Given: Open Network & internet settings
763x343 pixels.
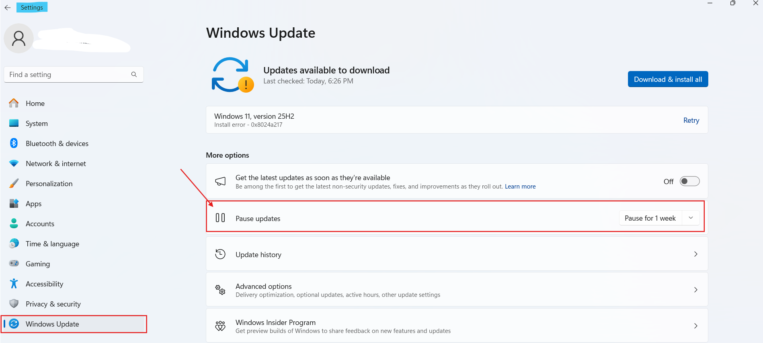Looking at the screenshot, I should [56, 164].
